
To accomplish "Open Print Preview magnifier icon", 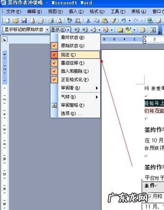I will click(x=60, y=21).
